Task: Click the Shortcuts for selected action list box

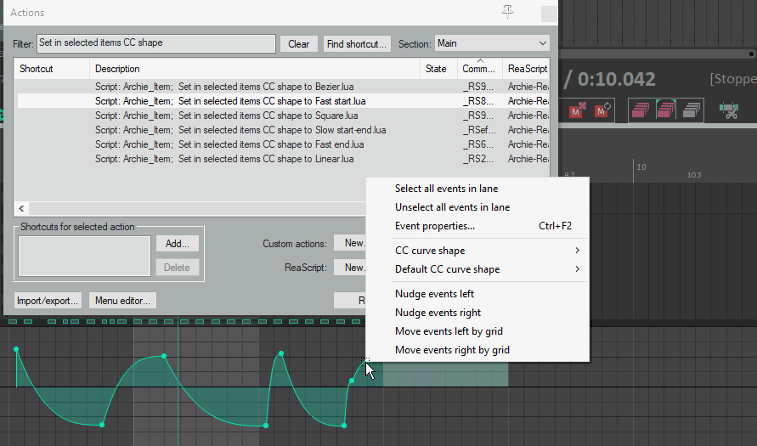Action: click(x=84, y=256)
